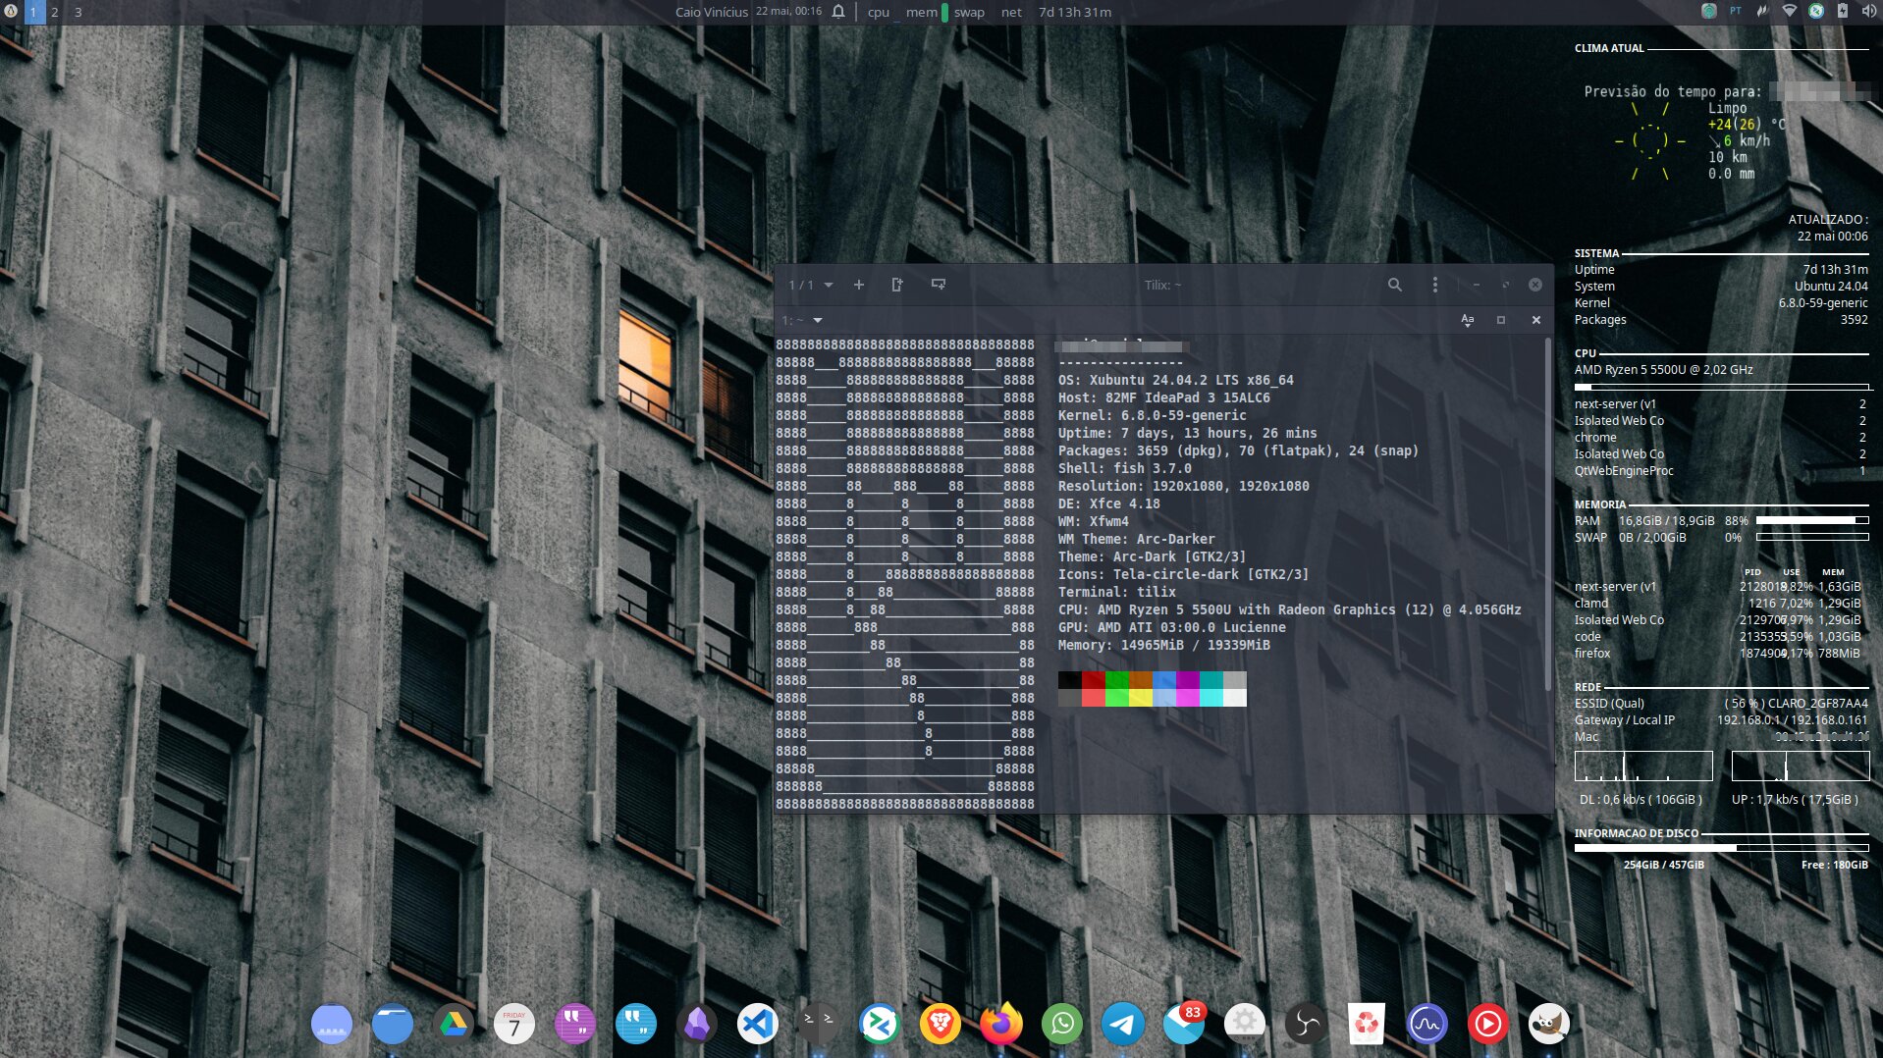Open the calendar icon showing Friday 7

click(x=513, y=1025)
